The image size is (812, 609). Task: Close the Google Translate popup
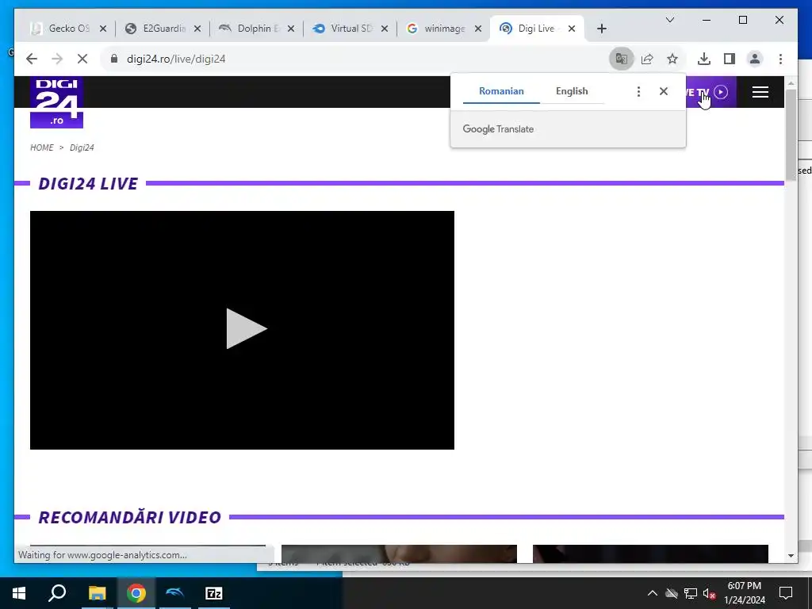pyautogui.click(x=664, y=92)
